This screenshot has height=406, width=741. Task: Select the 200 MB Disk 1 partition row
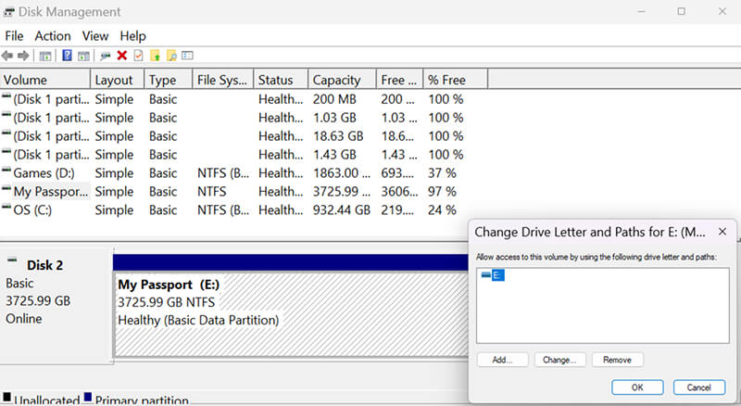coord(244,99)
